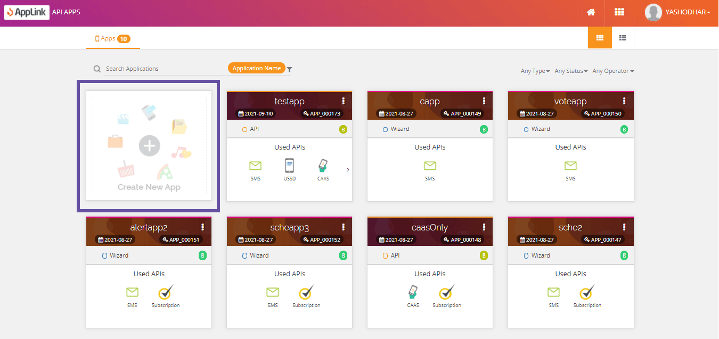Click the AppLink logo
Screen dimensions: 719x339
pos(27,12)
